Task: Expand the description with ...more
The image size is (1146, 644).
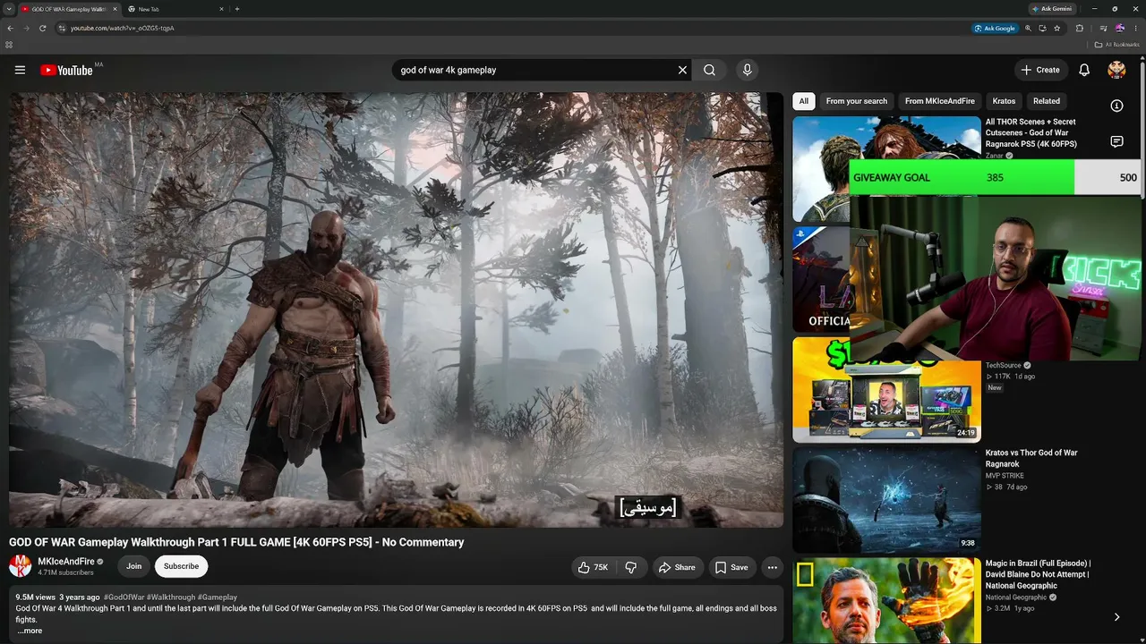Action: click(30, 631)
